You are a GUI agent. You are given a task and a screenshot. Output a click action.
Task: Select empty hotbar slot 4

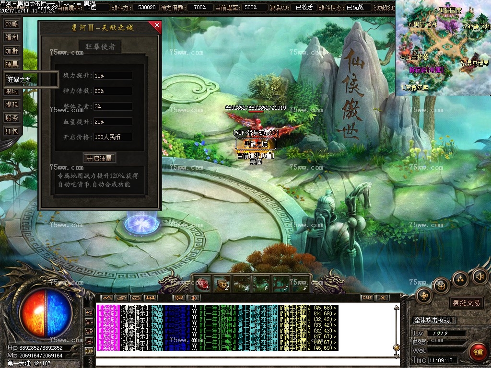[262, 284]
